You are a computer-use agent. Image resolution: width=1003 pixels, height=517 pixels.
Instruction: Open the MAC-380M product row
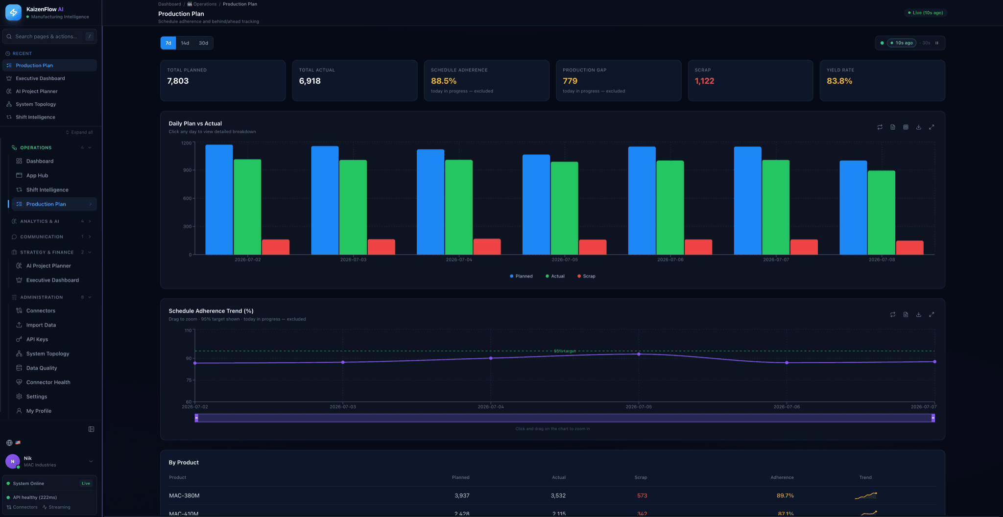(x=552, y=495)
